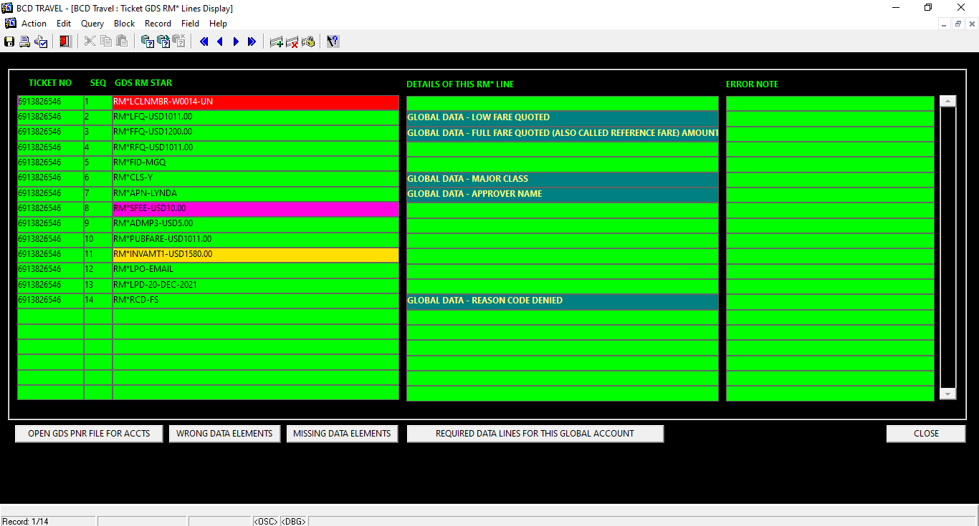Viewport: 979px width, 526px height.
Task: Click the Execute Query toolbar icon
Action: coord(163,42)
